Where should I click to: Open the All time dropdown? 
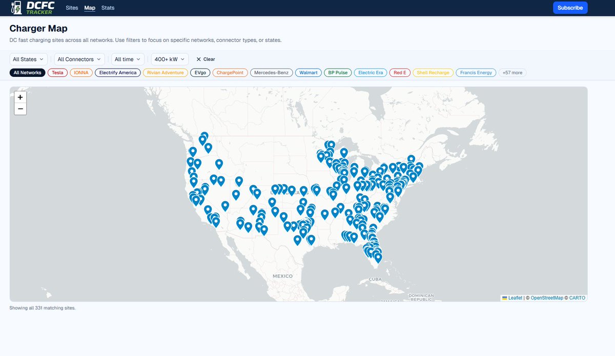coord(128,59)
